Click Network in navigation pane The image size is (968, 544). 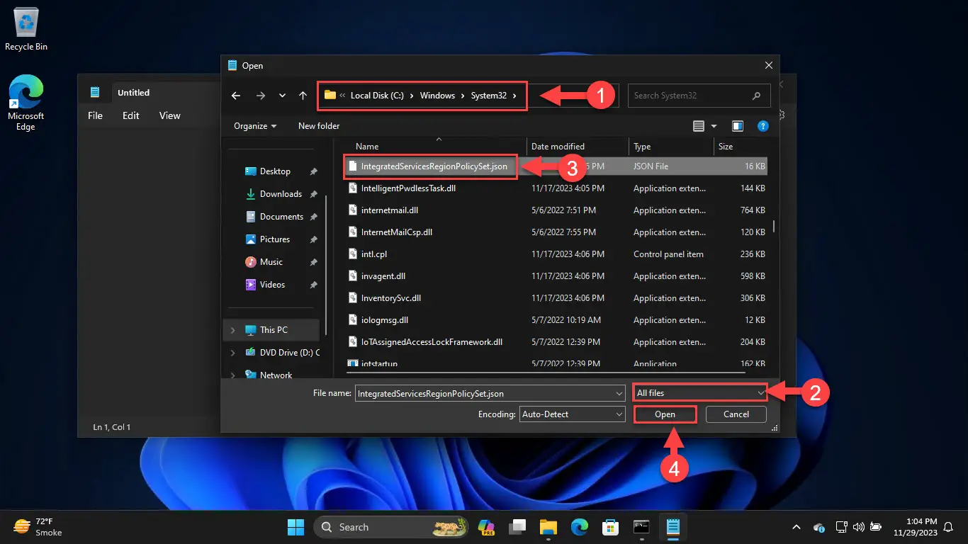click(x=276, y=375)
